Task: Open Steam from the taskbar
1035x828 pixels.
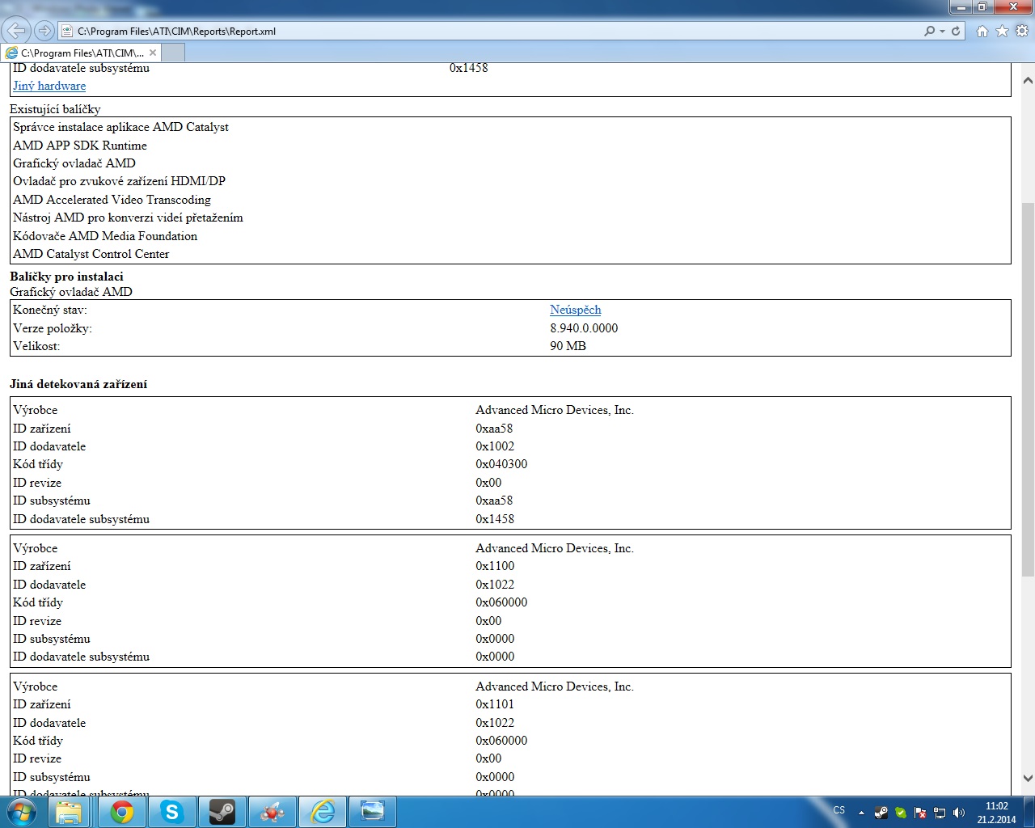Action: [x=222, y=811]
